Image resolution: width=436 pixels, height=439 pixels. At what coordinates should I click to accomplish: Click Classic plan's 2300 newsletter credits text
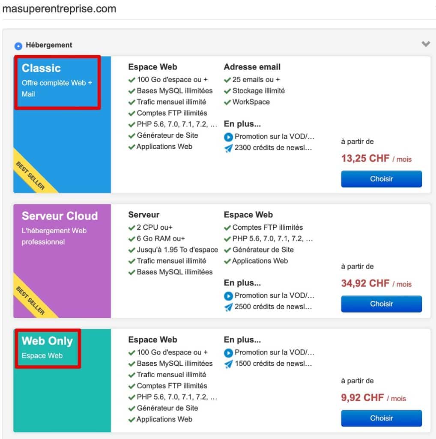coord(273,148)
